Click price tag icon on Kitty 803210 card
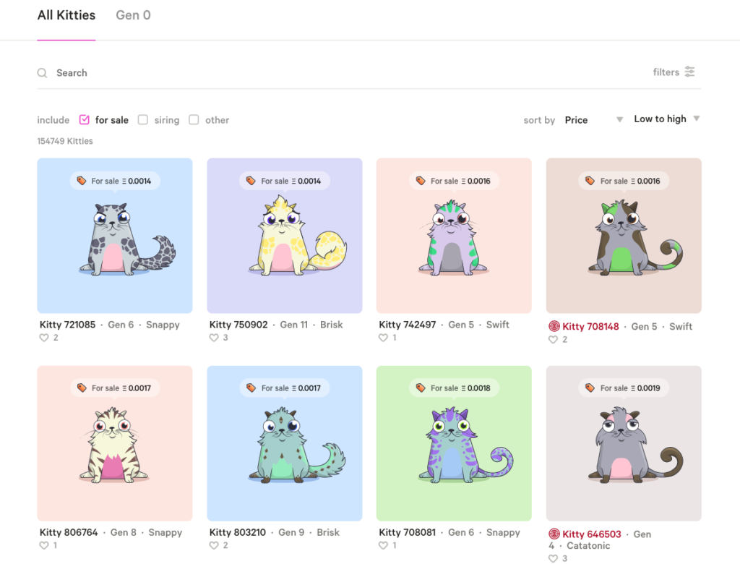The height and width of the screenshot is (564, 740). (x=251, y=388)
